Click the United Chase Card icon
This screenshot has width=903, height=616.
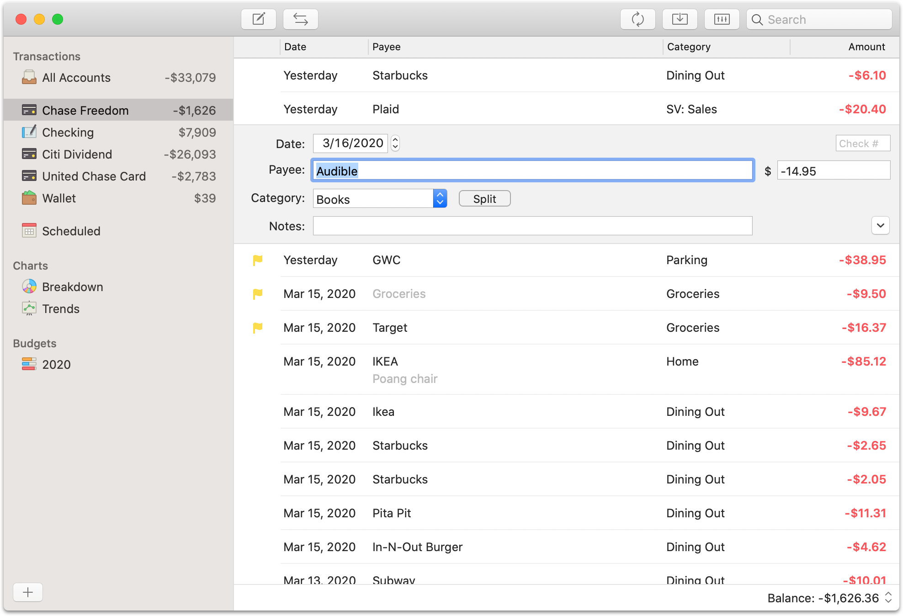(x=29, y=176)
